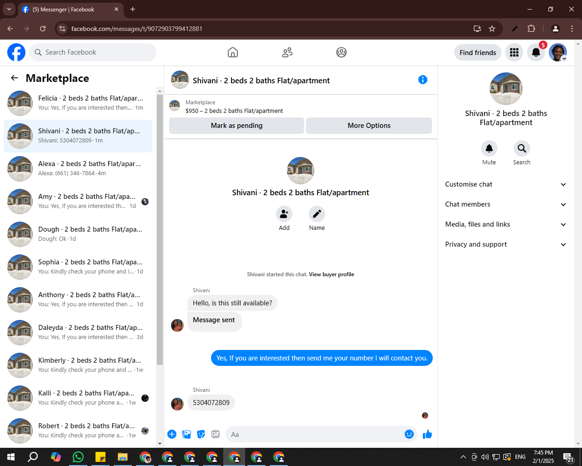The image size is (582, 466).
Task: Expand Customise chat section
Action: [506, 184]
